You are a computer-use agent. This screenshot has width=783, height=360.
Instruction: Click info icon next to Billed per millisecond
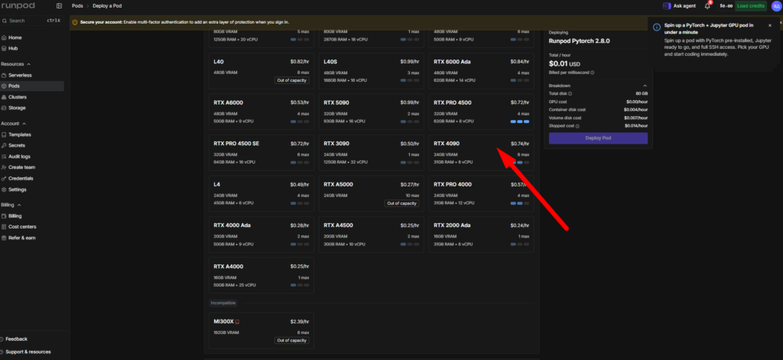click(x=593, y=73)
